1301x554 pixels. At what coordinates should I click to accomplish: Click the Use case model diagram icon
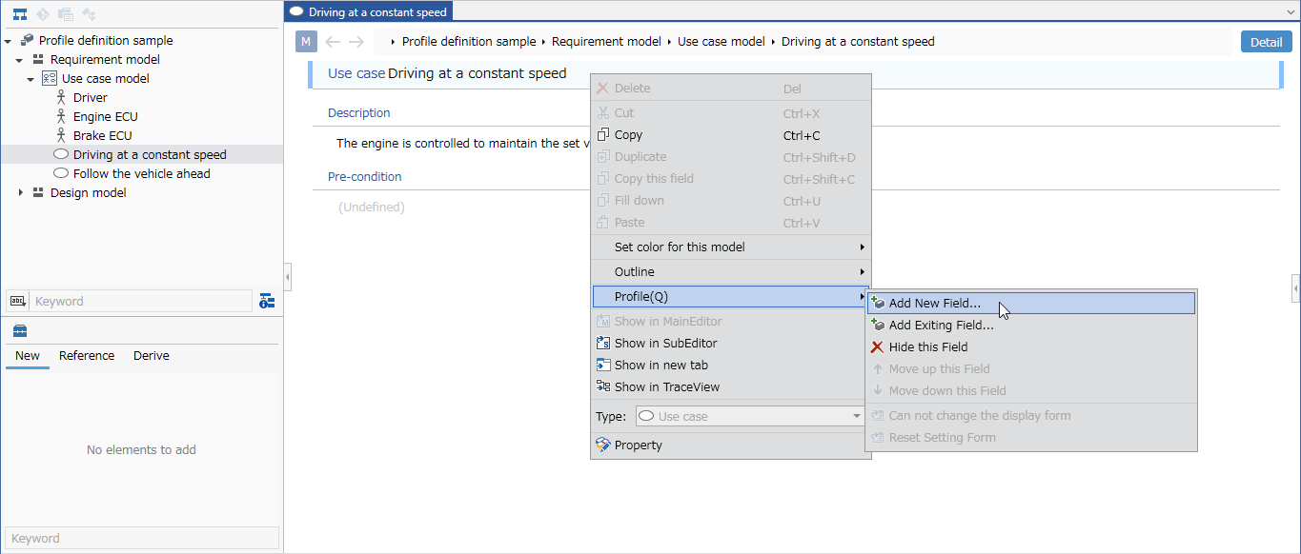(x=50, y=78)
